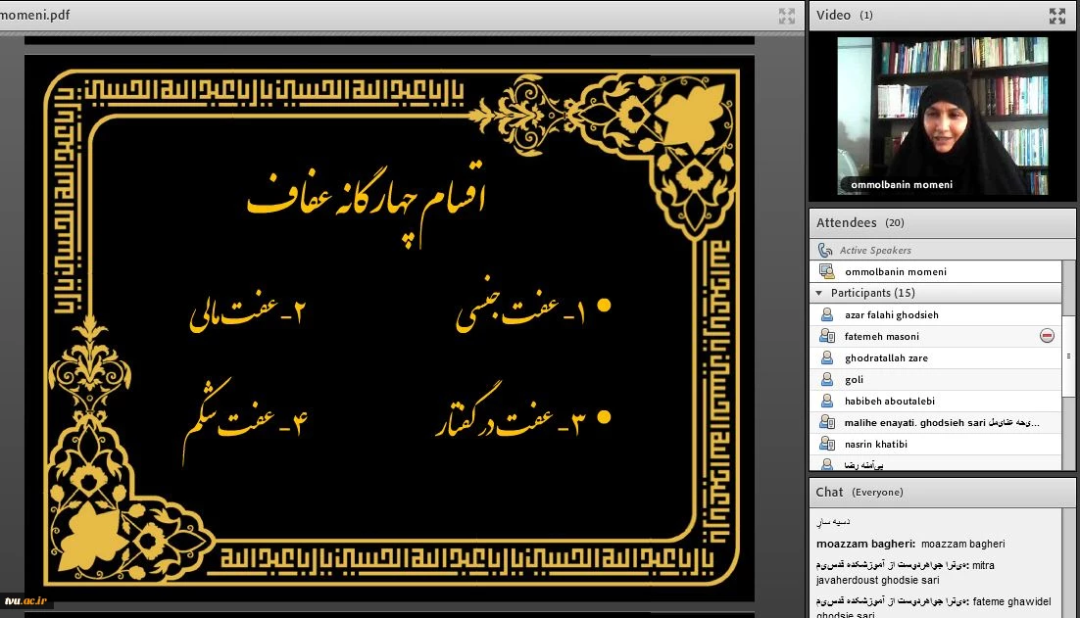Click the red status icon for fatemeh masoni

pos(1047,336)
